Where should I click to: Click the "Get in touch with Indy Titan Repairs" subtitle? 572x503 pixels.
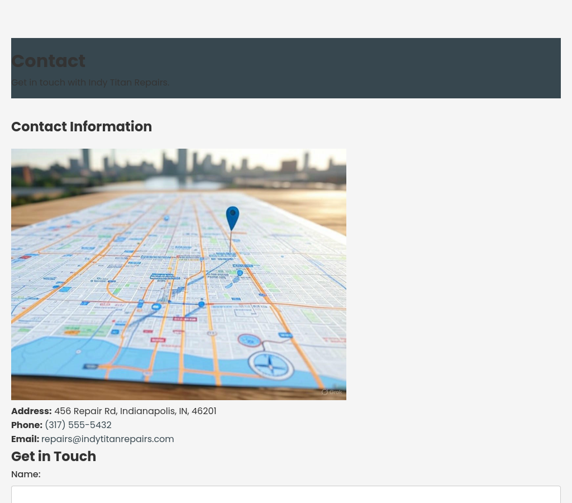point(90,83)
